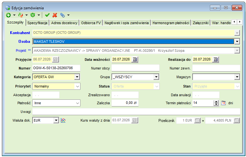This screenshot has width=246, height=157.
Task: Expand the Magazyn dropdown
Action: click(x=237, y=77)
